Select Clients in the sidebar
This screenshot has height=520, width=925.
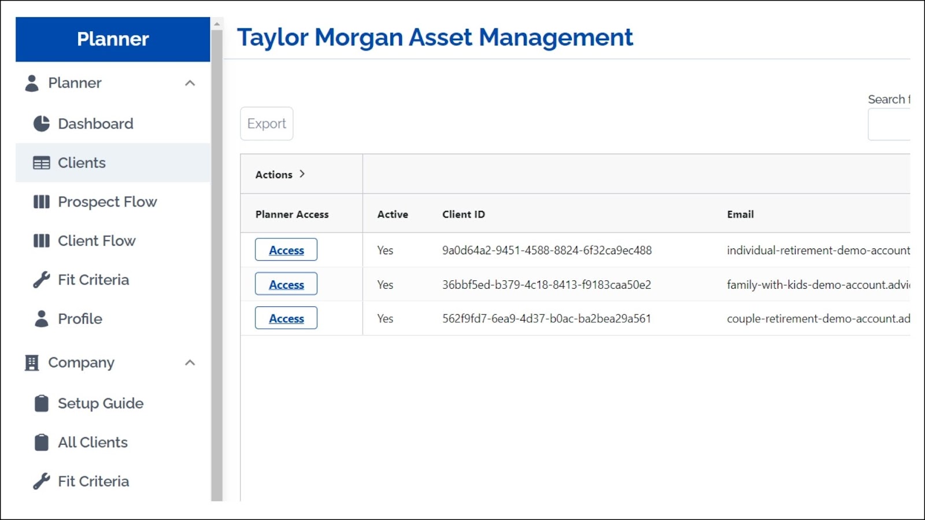coord(113,163)
